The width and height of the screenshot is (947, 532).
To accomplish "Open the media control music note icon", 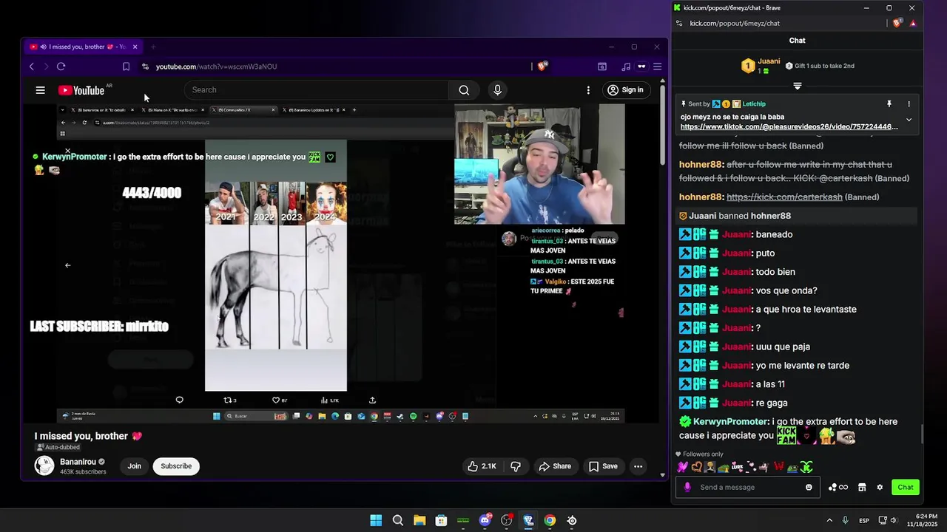I will [626, 66].
